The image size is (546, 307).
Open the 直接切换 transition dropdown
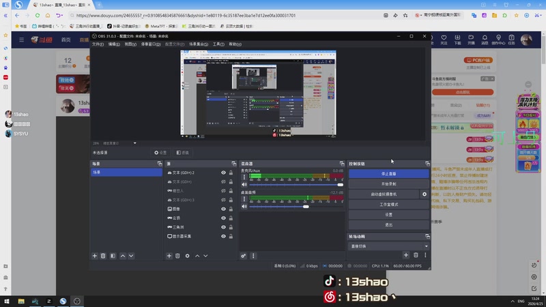388,246
